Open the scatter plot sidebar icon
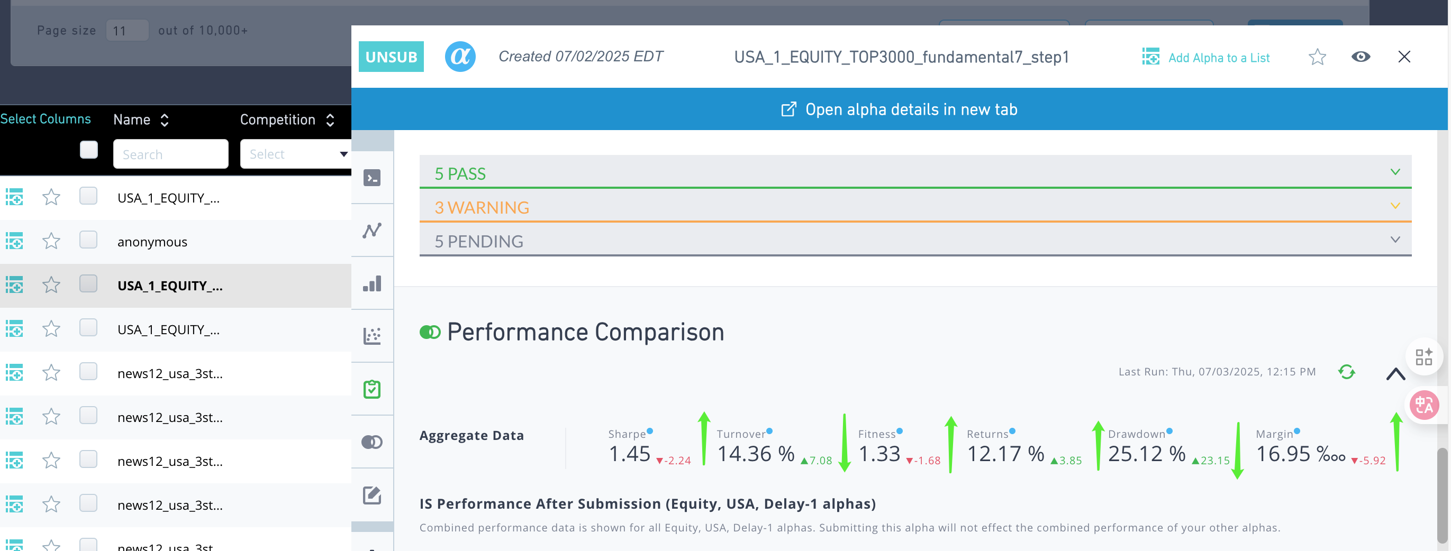The width and height of the screenshot is (1451, 551). tap(372, 336)
